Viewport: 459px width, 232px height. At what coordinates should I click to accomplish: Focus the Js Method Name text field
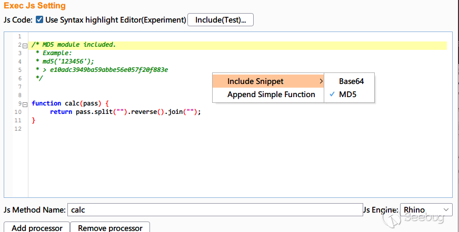coord(215,210)
